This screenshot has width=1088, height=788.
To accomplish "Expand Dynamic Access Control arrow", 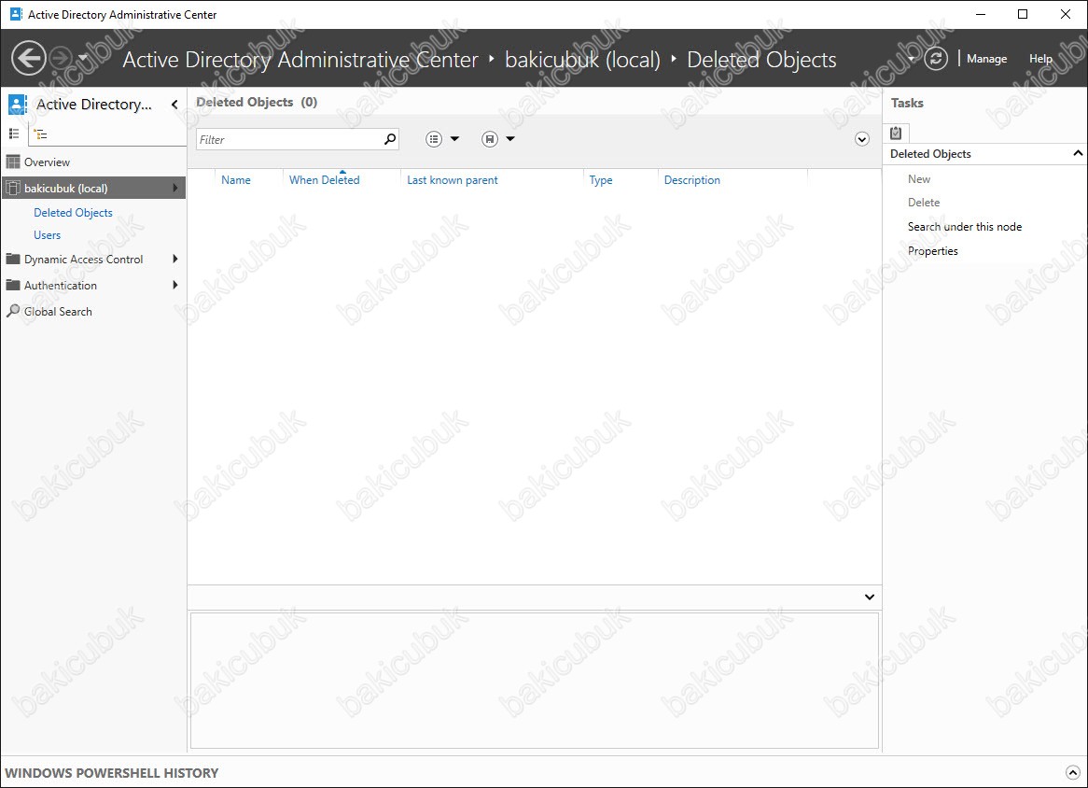I will [174, 259].
